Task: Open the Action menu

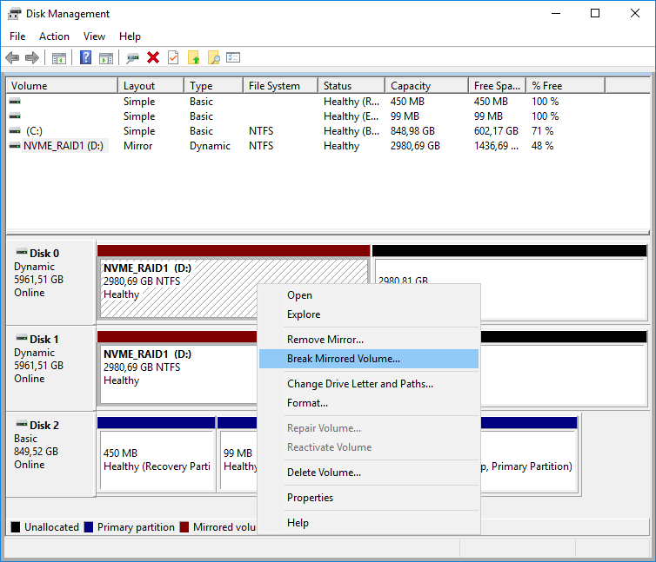Action: 55,36
